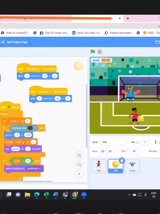Edit go to y value -107

(x=28, y=135)
